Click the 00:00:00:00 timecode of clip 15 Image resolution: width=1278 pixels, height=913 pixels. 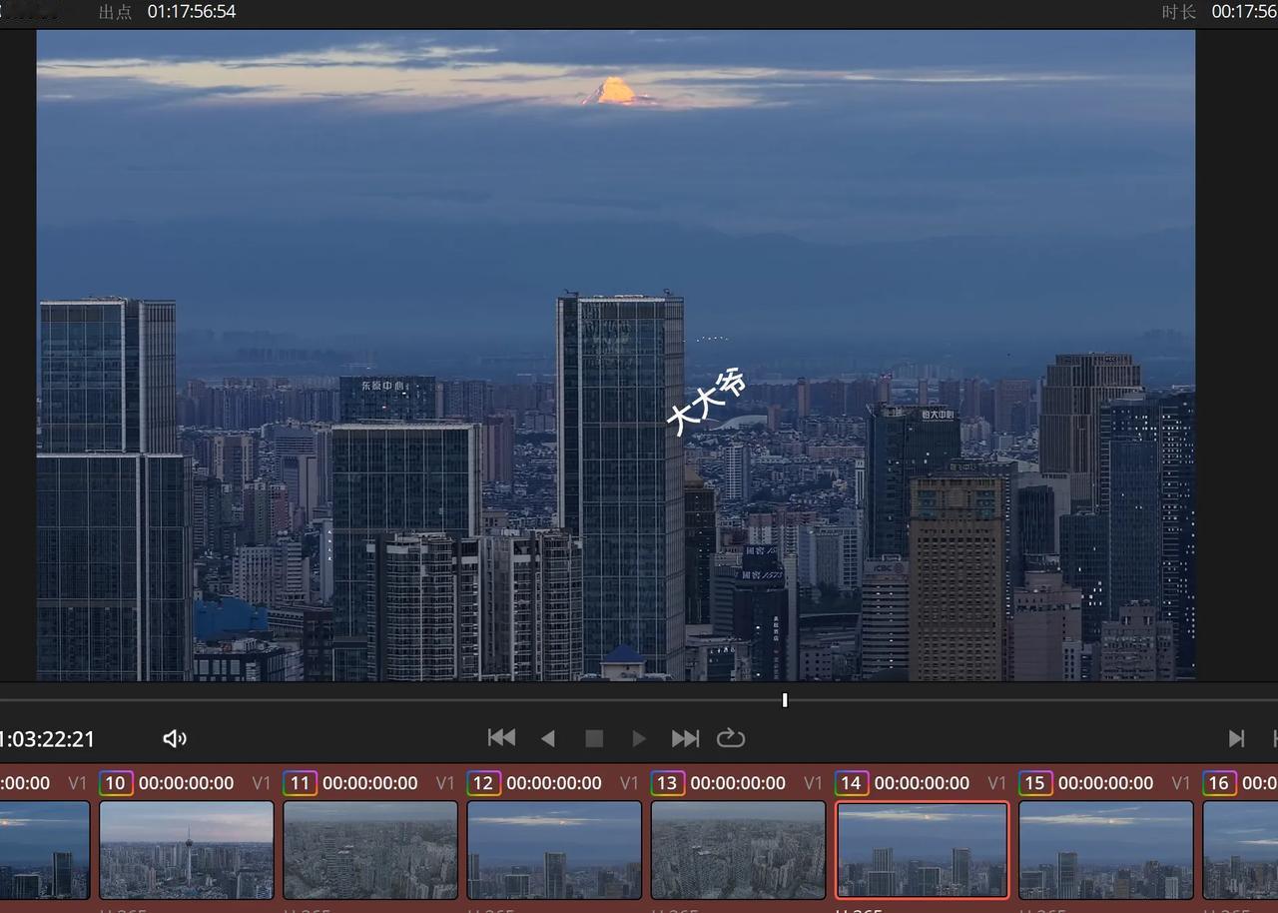[x=1105, y=783]
